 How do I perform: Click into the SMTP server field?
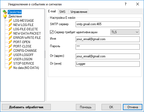point(108,24)
